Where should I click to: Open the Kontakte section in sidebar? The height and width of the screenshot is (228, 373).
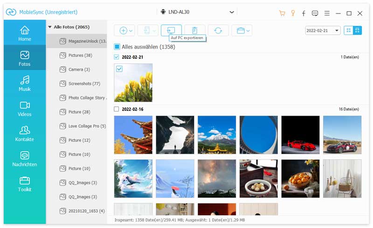[25, 134]
